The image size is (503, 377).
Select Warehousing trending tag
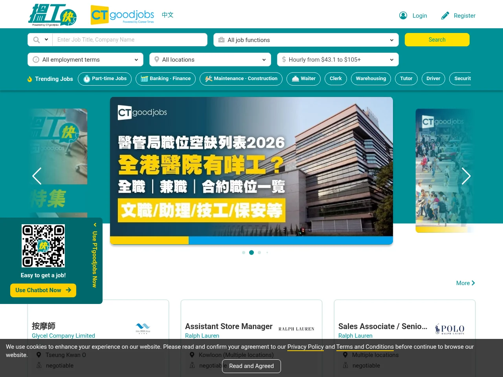pyautogui.click(x=371, y=79)
